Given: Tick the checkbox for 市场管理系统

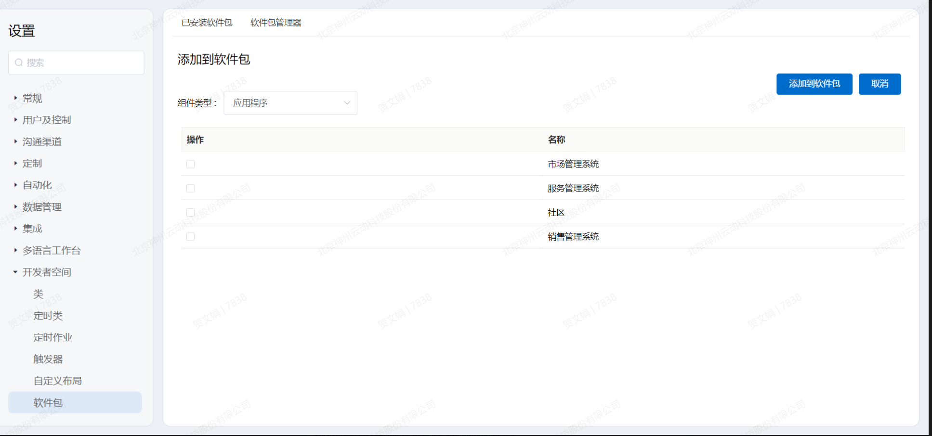Looking at the screenshot, I should (191, 164).
